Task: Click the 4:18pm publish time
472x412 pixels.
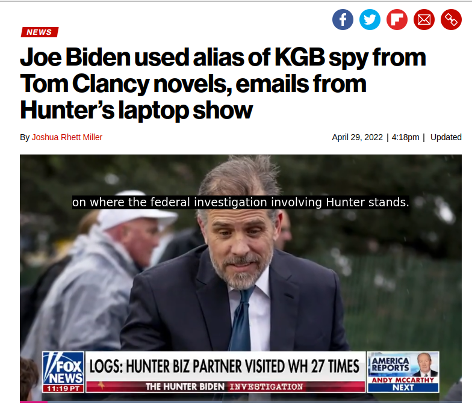Action: tap(405, 137)
